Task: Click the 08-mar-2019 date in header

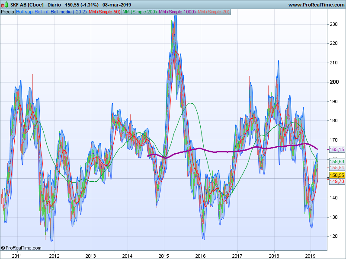Action: [x=117, y=5]
